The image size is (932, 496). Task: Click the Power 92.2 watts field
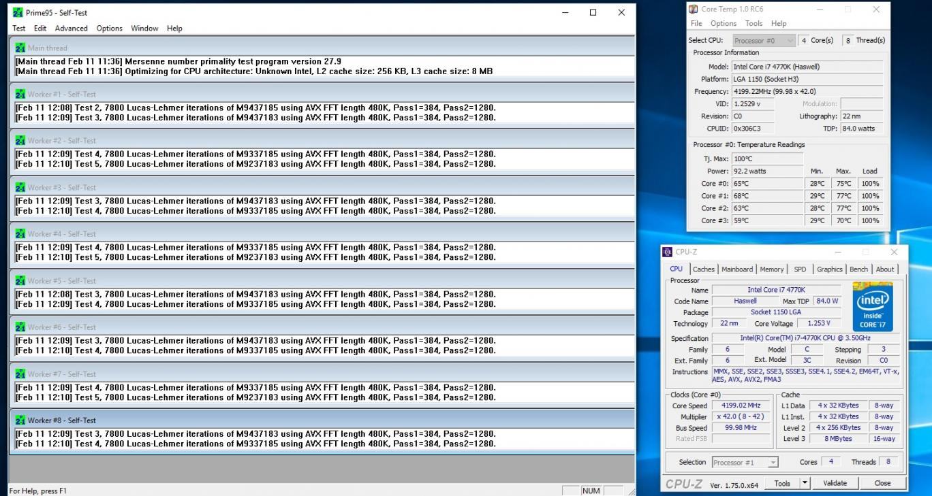tap(767, 171)
